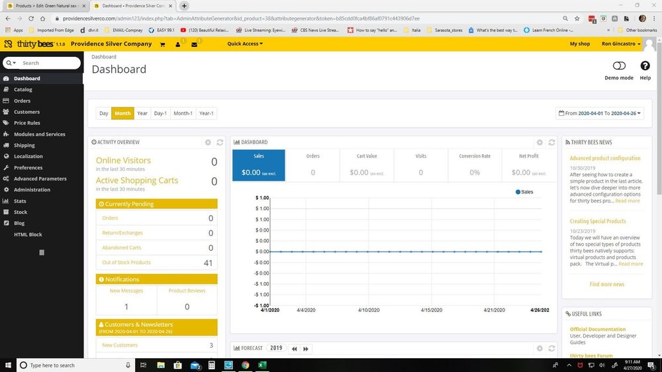The height and width of the screenshot is (372, 662).
Task: Click the shopping cart icon in header
Action: pos(162,44)
